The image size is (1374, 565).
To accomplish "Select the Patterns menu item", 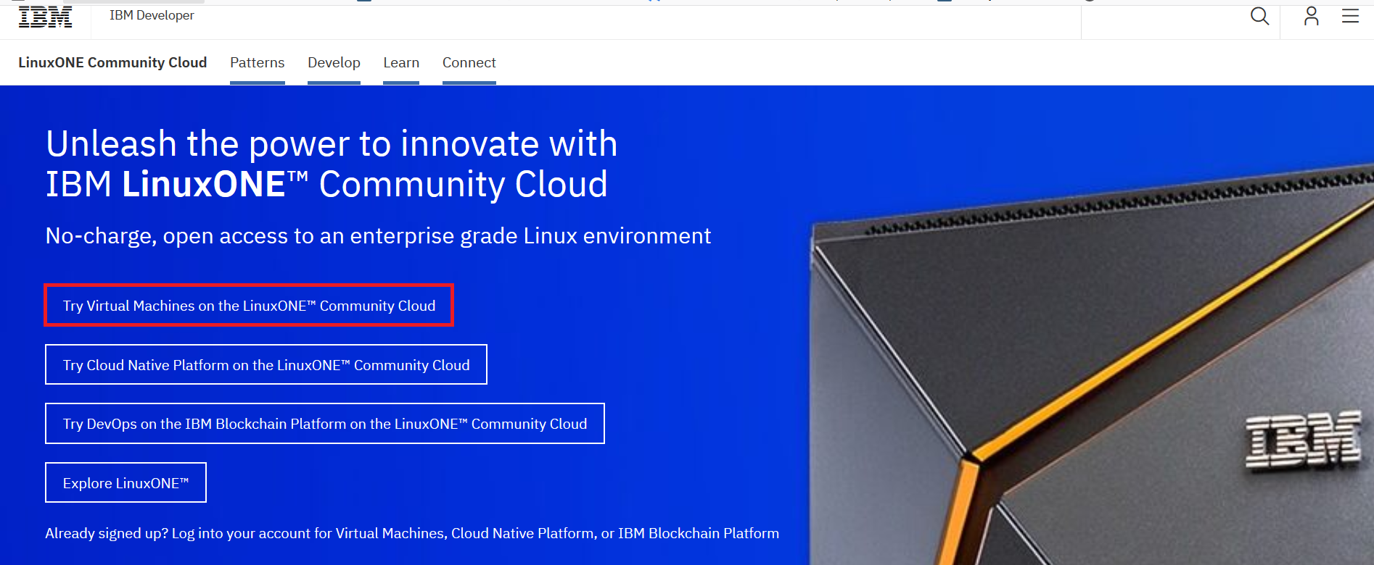I will (257, 62).
